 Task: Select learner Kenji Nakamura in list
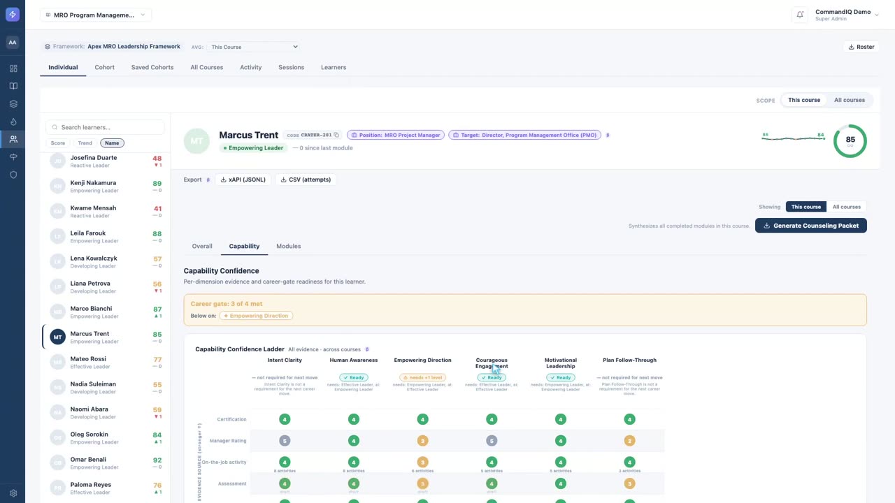106,187
